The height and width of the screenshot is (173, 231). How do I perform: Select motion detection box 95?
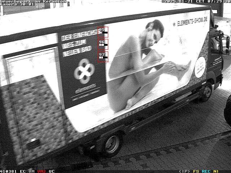[103, 32]
